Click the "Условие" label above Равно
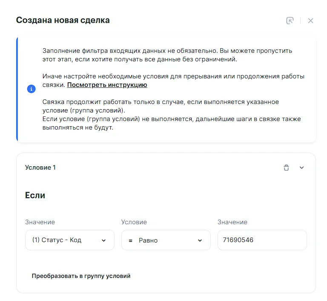The image size is (327, 301). 134,222
